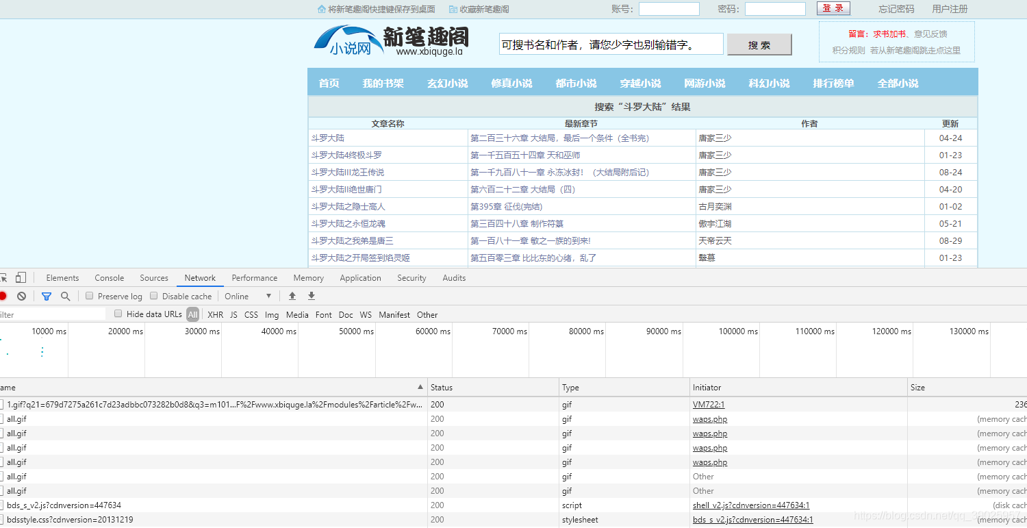Enable the Disable cache checkbox
Viewport: 1027px width, 528px height.
(154, 296)
